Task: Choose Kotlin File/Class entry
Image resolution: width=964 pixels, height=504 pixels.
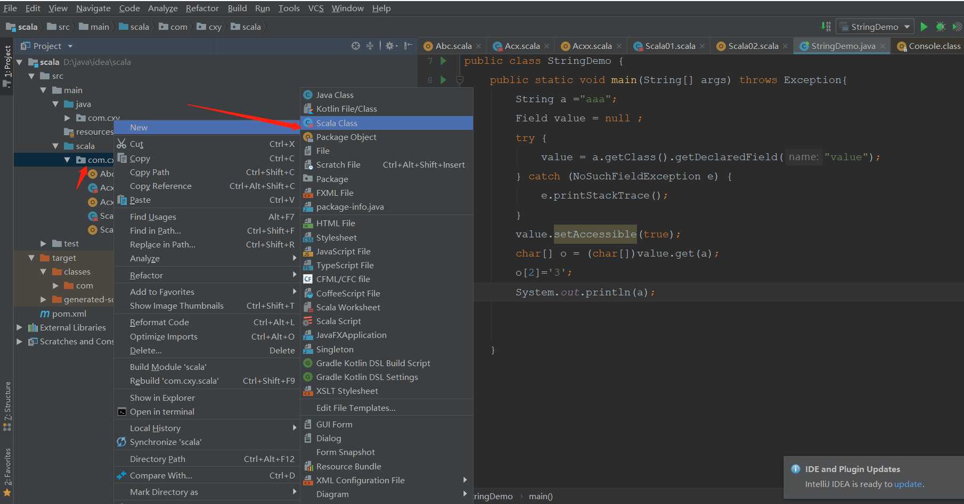Action: point(387,109)
